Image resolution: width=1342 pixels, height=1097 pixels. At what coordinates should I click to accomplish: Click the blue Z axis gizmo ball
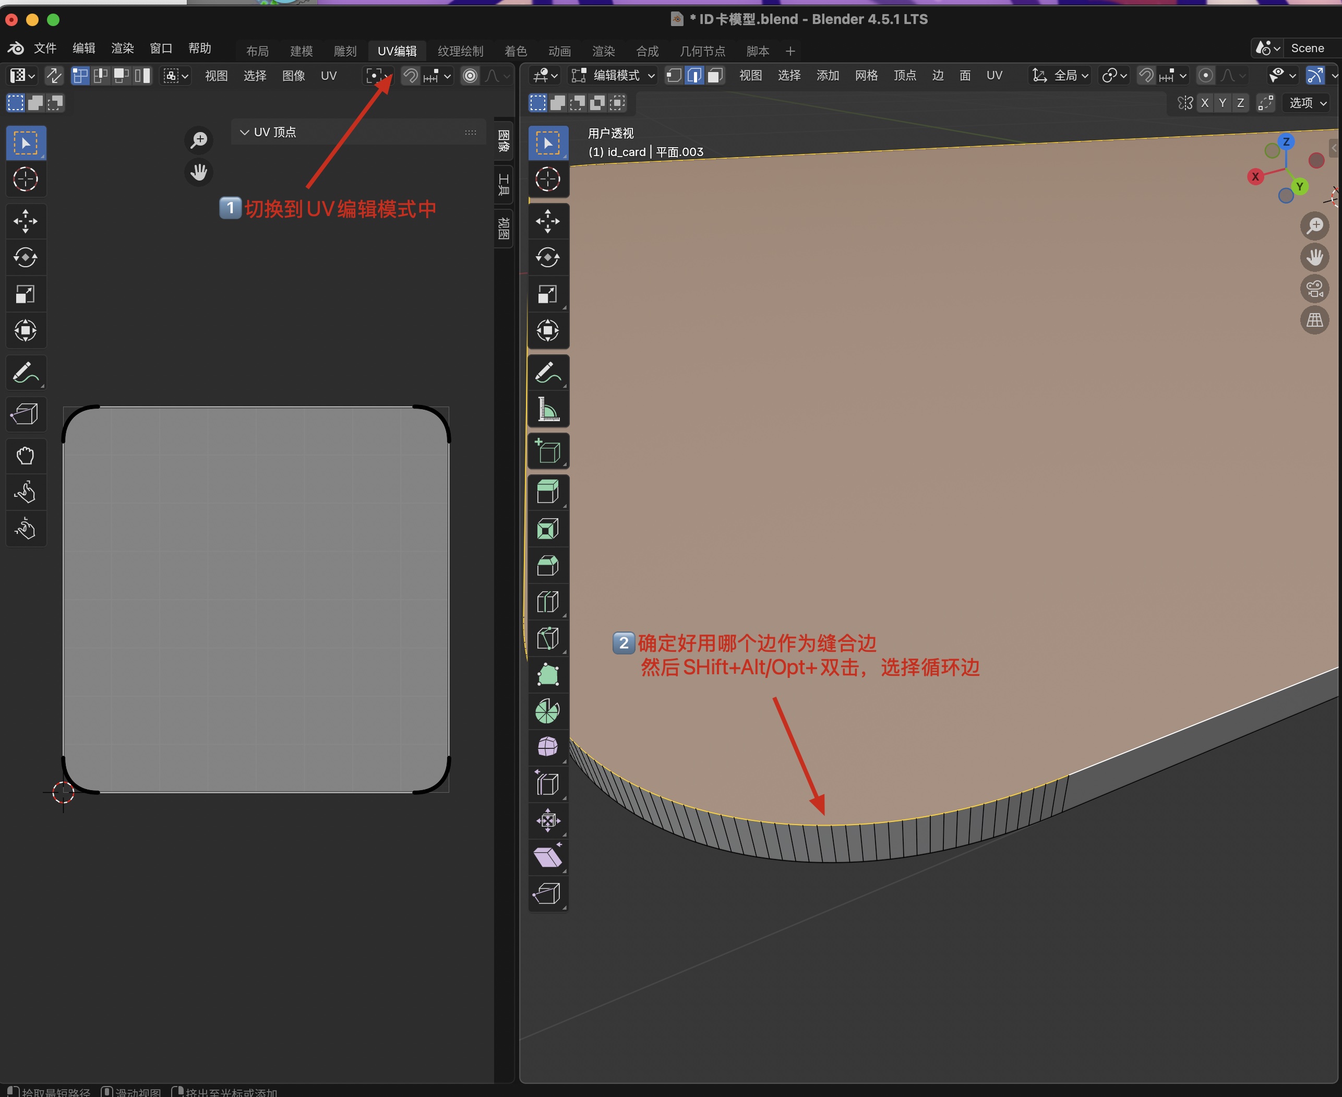(x=1286, y=141)
